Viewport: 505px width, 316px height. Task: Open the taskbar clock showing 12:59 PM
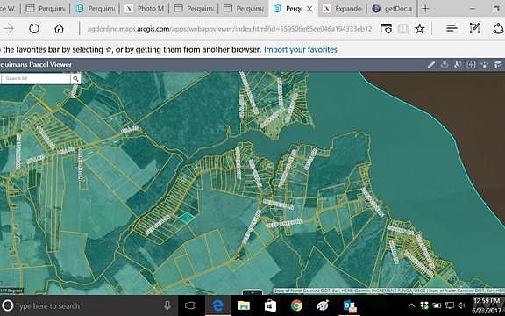click(x=487, y=305)
